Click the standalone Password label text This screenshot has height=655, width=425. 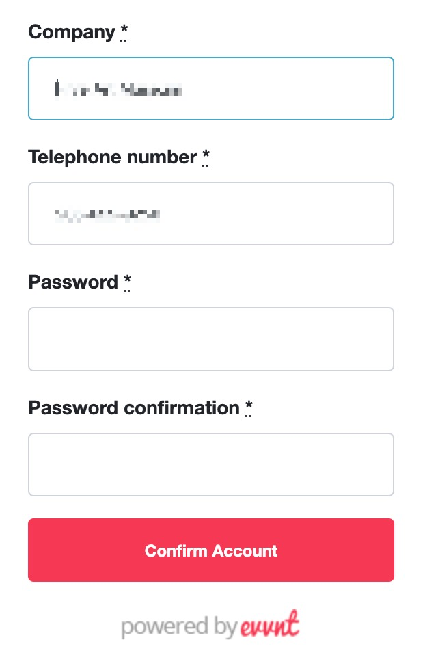pyautogui.click(x=73, y=282)
